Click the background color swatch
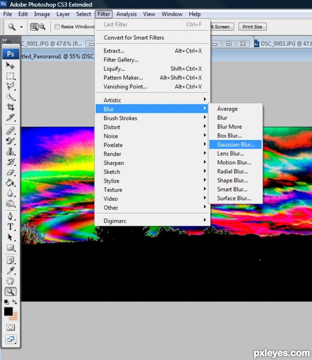The image size is (312, 360). 14,317
